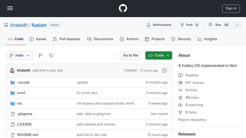
Task: Open khaledh user profile link
Action: [x=19, y=25]
